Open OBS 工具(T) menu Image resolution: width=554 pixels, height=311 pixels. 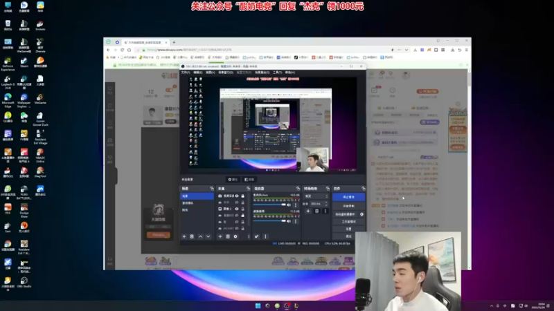[x=278, y=73]
